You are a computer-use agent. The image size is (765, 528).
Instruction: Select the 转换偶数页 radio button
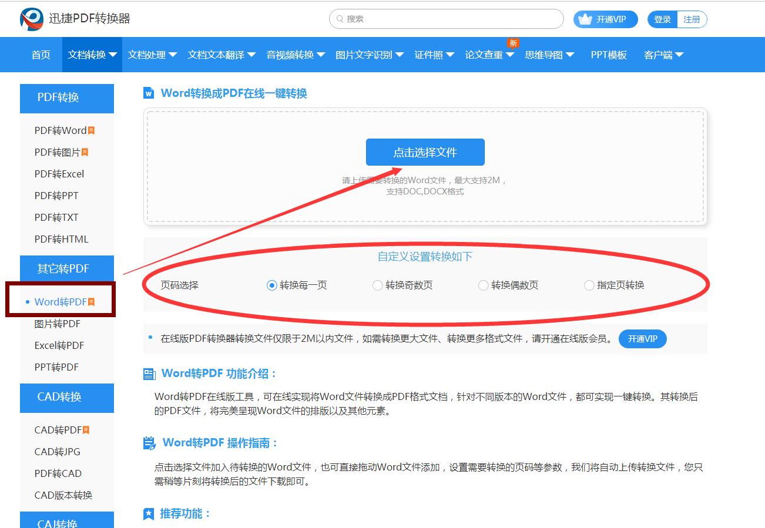(484, 285)
